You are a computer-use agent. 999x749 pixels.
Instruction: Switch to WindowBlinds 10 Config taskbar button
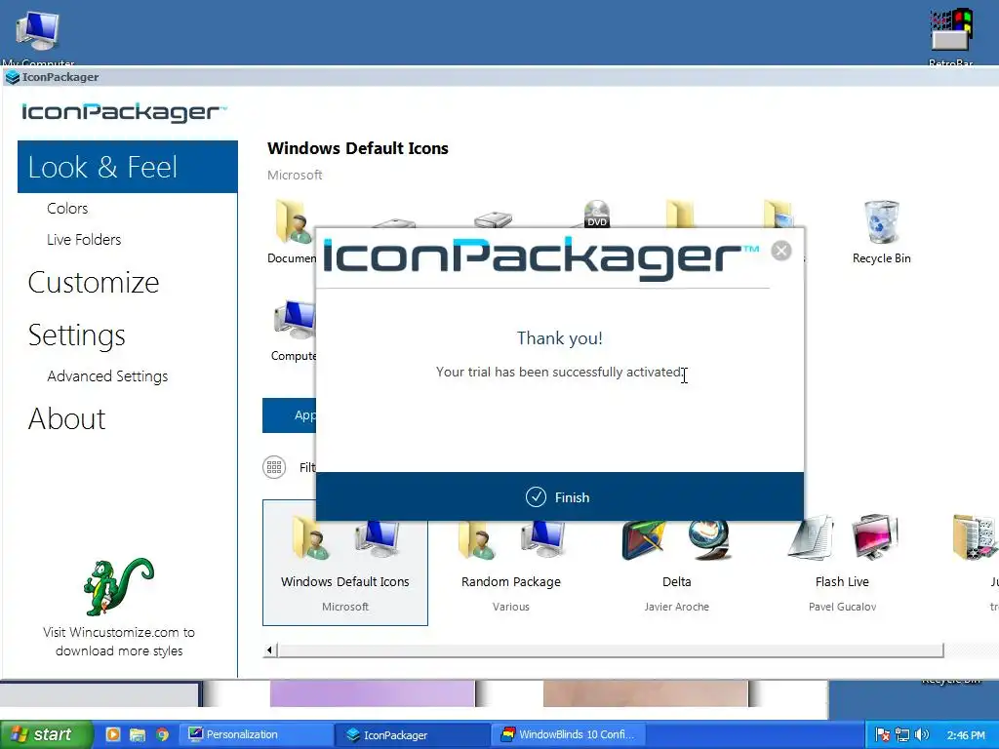[570, 734]
